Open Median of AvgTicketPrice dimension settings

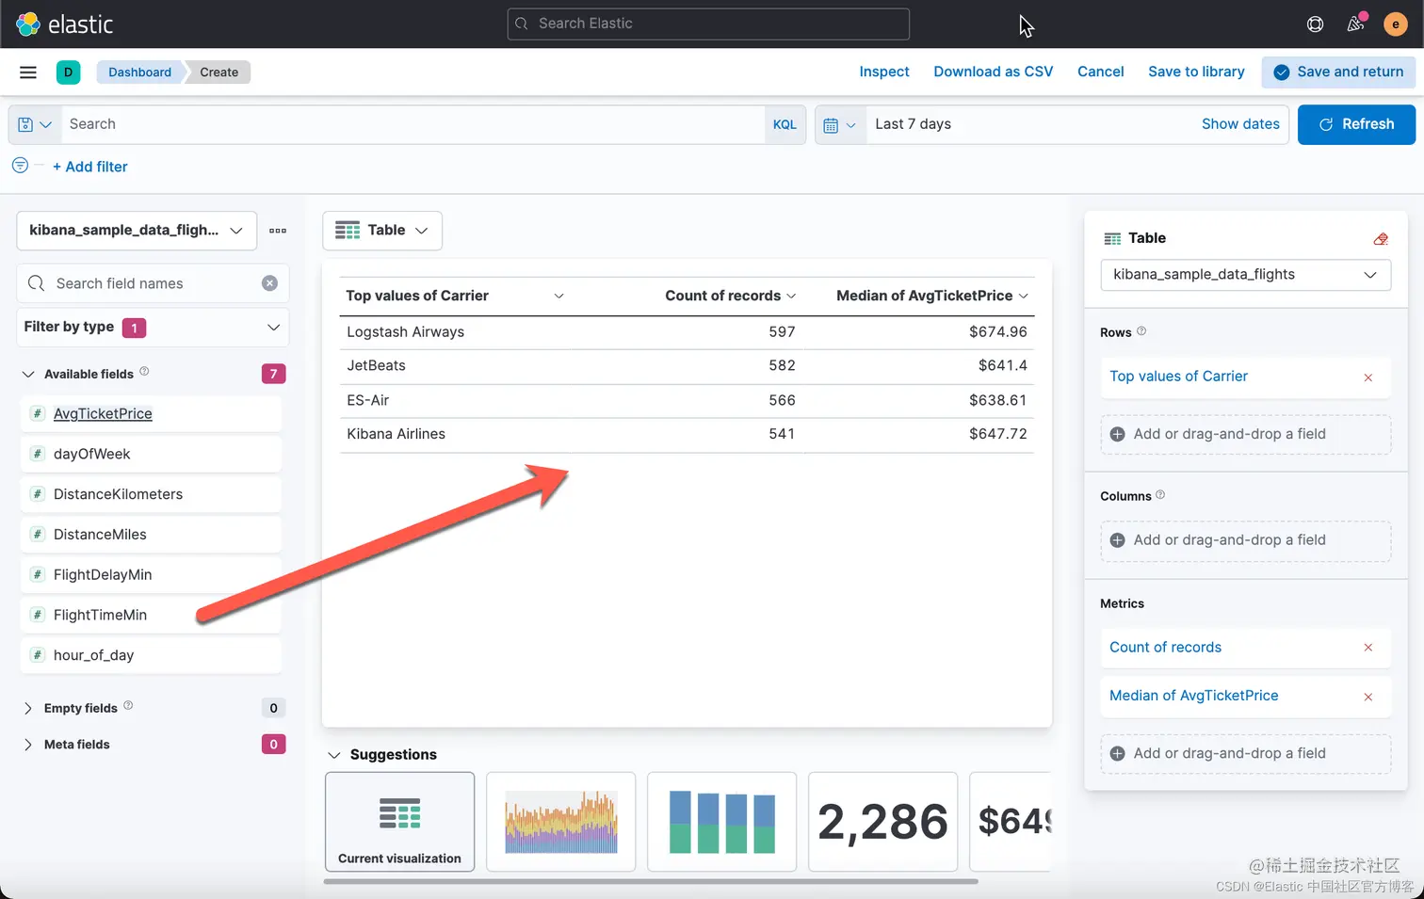coord(1193,696)
